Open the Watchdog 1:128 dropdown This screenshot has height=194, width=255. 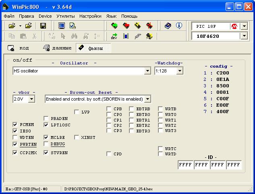pyautogui.click(x=180, y=71)
